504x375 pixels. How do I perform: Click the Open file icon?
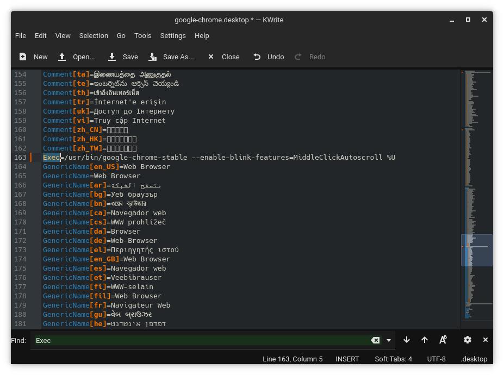pos(62,57)
